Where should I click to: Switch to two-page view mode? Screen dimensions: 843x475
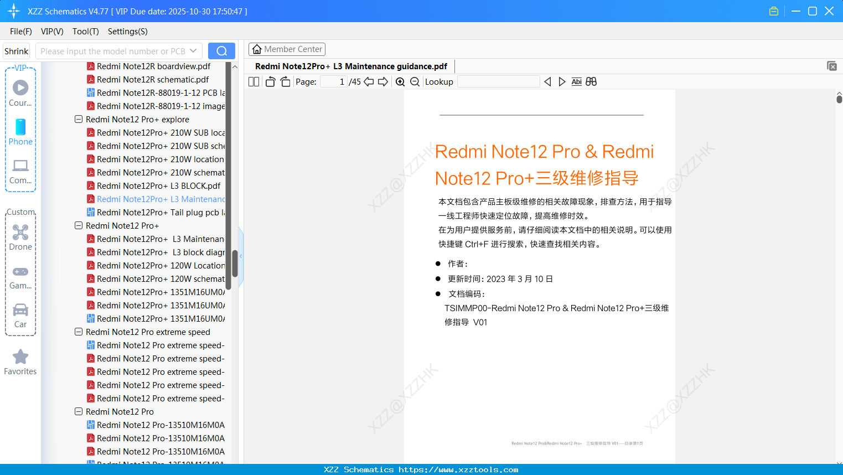pos(254,81)
